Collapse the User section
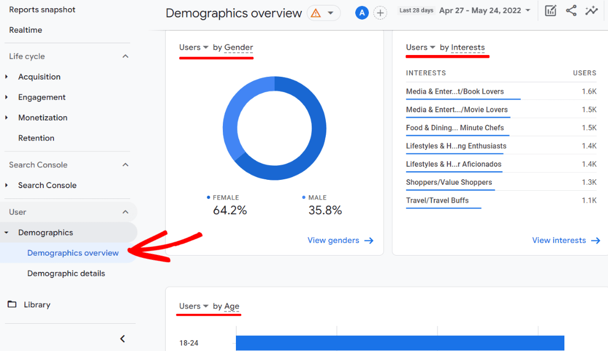608x351 pixels. click(x=125, y=211)
